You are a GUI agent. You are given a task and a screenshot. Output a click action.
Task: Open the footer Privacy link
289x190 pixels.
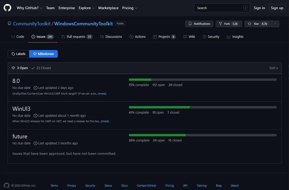pyautogui.click(x=72, y=185)
